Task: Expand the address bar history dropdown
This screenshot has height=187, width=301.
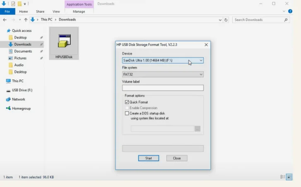Action: tap(220, 19)
